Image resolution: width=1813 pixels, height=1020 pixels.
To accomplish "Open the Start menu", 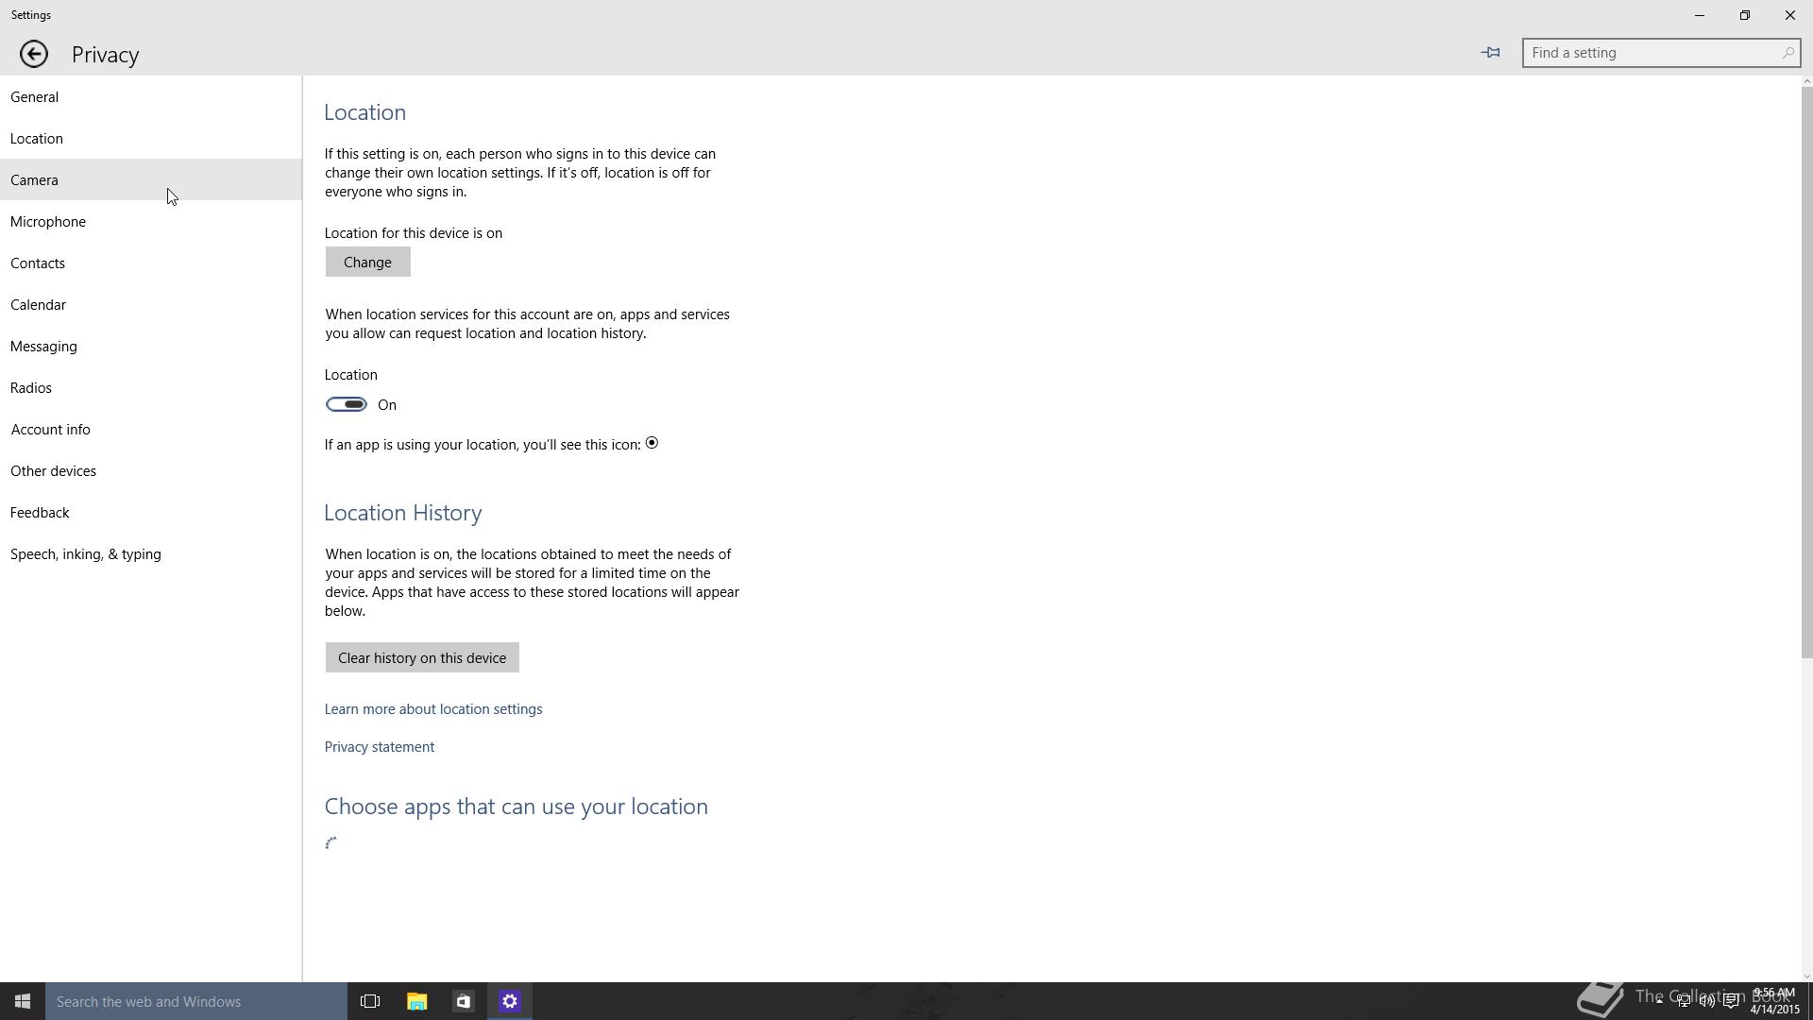I will coord(23,1001).
